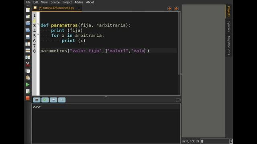This screenshot has height=144, width=257.
Task: Click print (x) on line 6
Action: point(73,41)
